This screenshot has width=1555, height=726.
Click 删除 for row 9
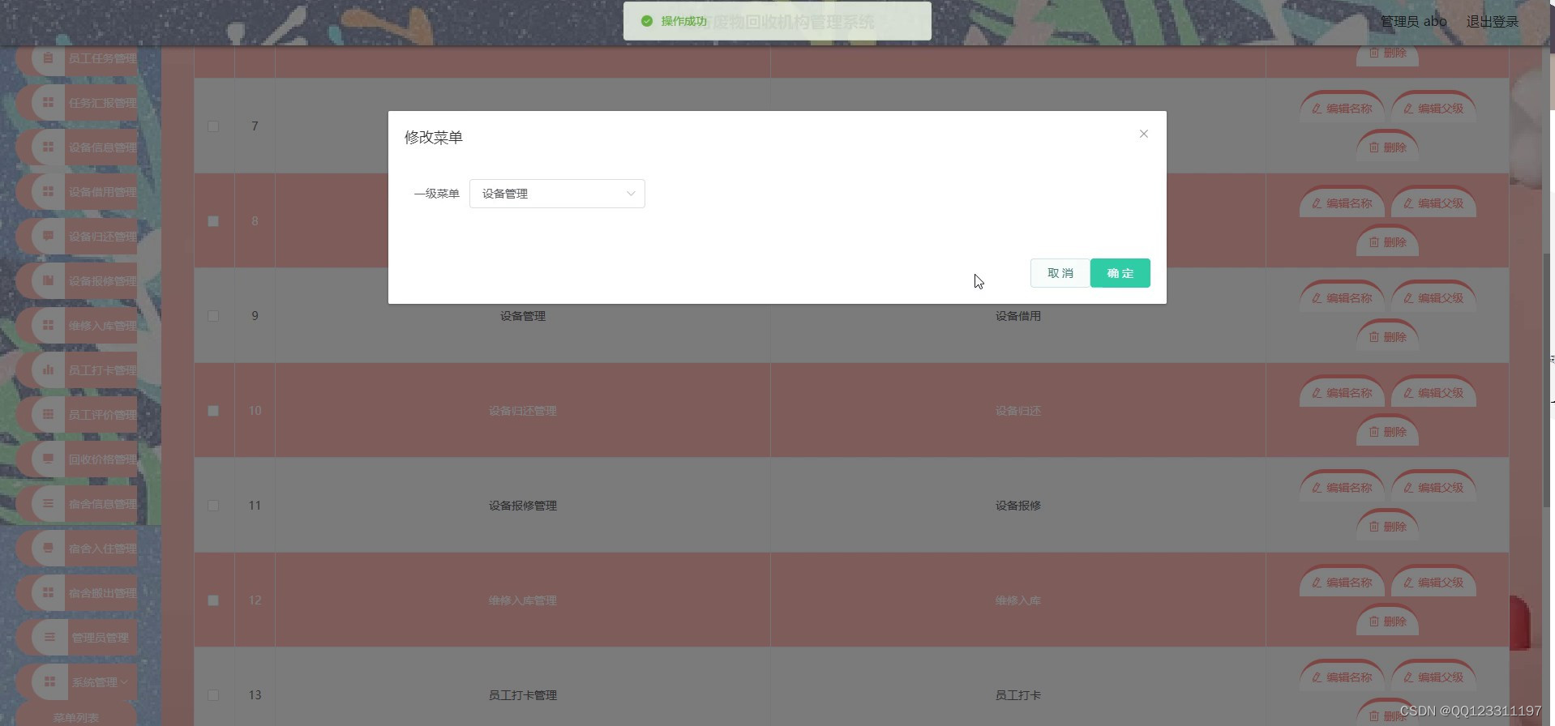pyautogui.click(x=1387, y=337)
